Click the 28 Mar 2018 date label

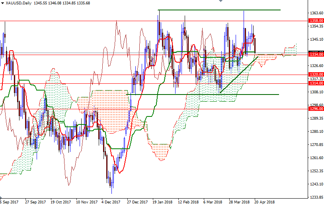(239, 202)
